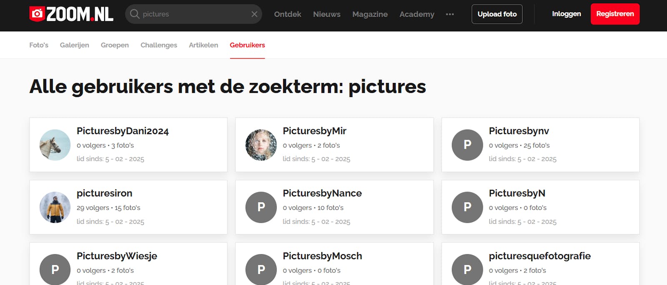
Task: Click the PicturesbyMir portrait avatar
Action: [x=261, y=145]
